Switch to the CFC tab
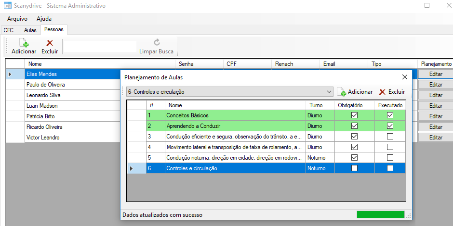453x226 pixels. (x=9, y=30)
